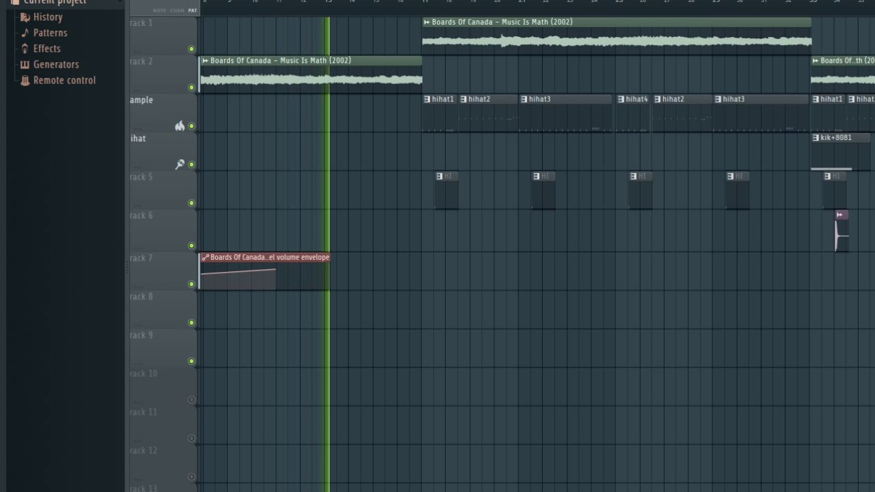The width and height of the screenshot is (875, 492).
Task: Select Track 1 'Boards Of Canada – Music Is Math (2002)' title
Action: (502, 22)
